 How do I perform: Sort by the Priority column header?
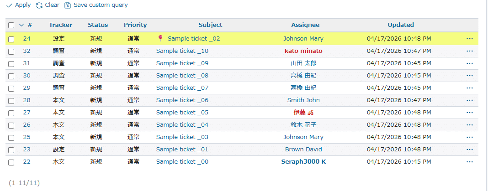(135, 25)
